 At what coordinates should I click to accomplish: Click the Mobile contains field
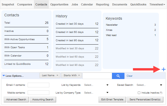38,93
